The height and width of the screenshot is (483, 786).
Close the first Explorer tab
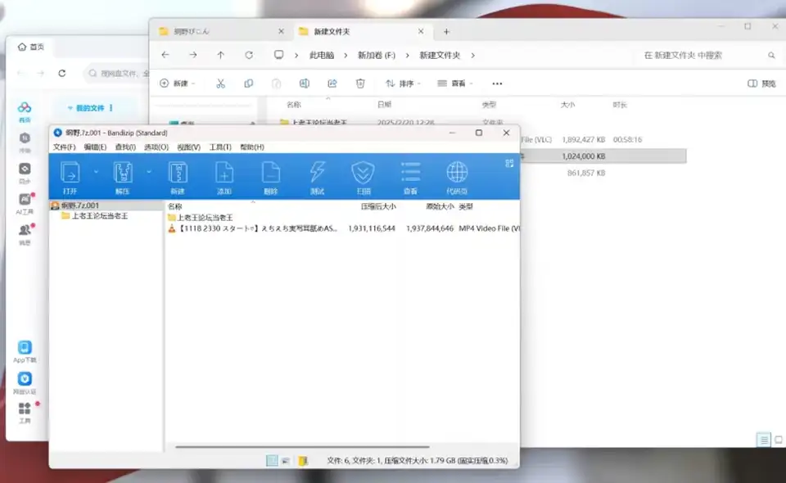coord(281,31)
